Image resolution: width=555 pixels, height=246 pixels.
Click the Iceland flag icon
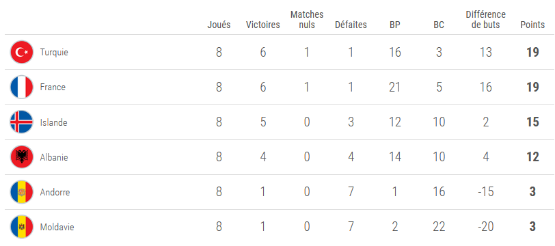pos(22,122)
